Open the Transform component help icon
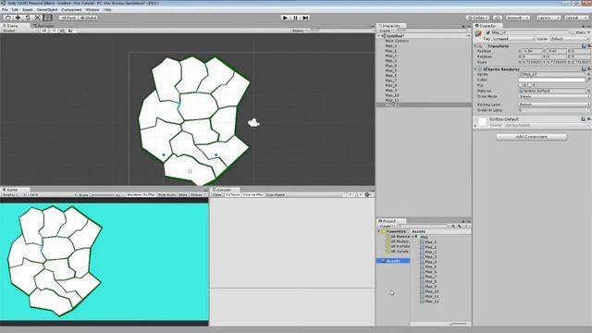592x333 pixels. [x=584, y=46]
